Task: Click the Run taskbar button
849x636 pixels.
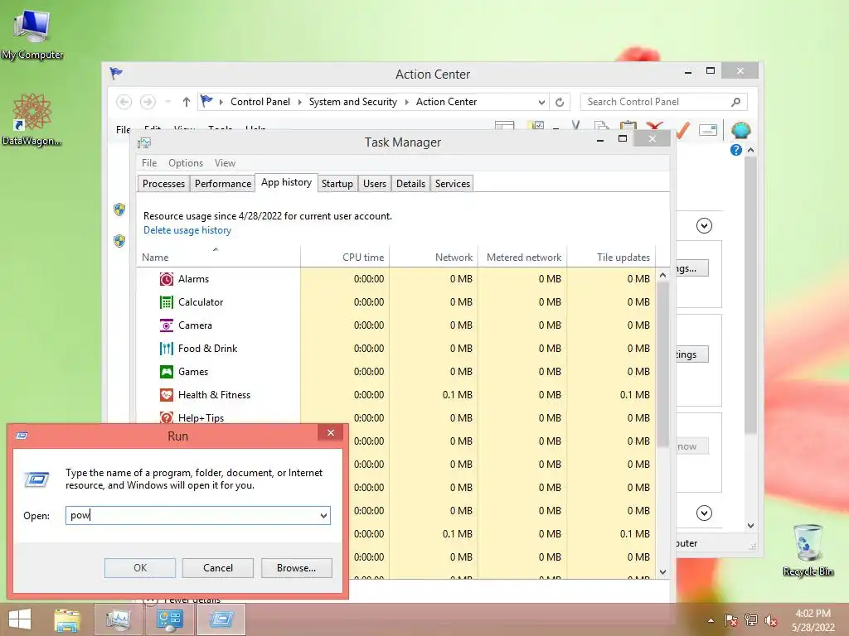Action: pos(221,619)
